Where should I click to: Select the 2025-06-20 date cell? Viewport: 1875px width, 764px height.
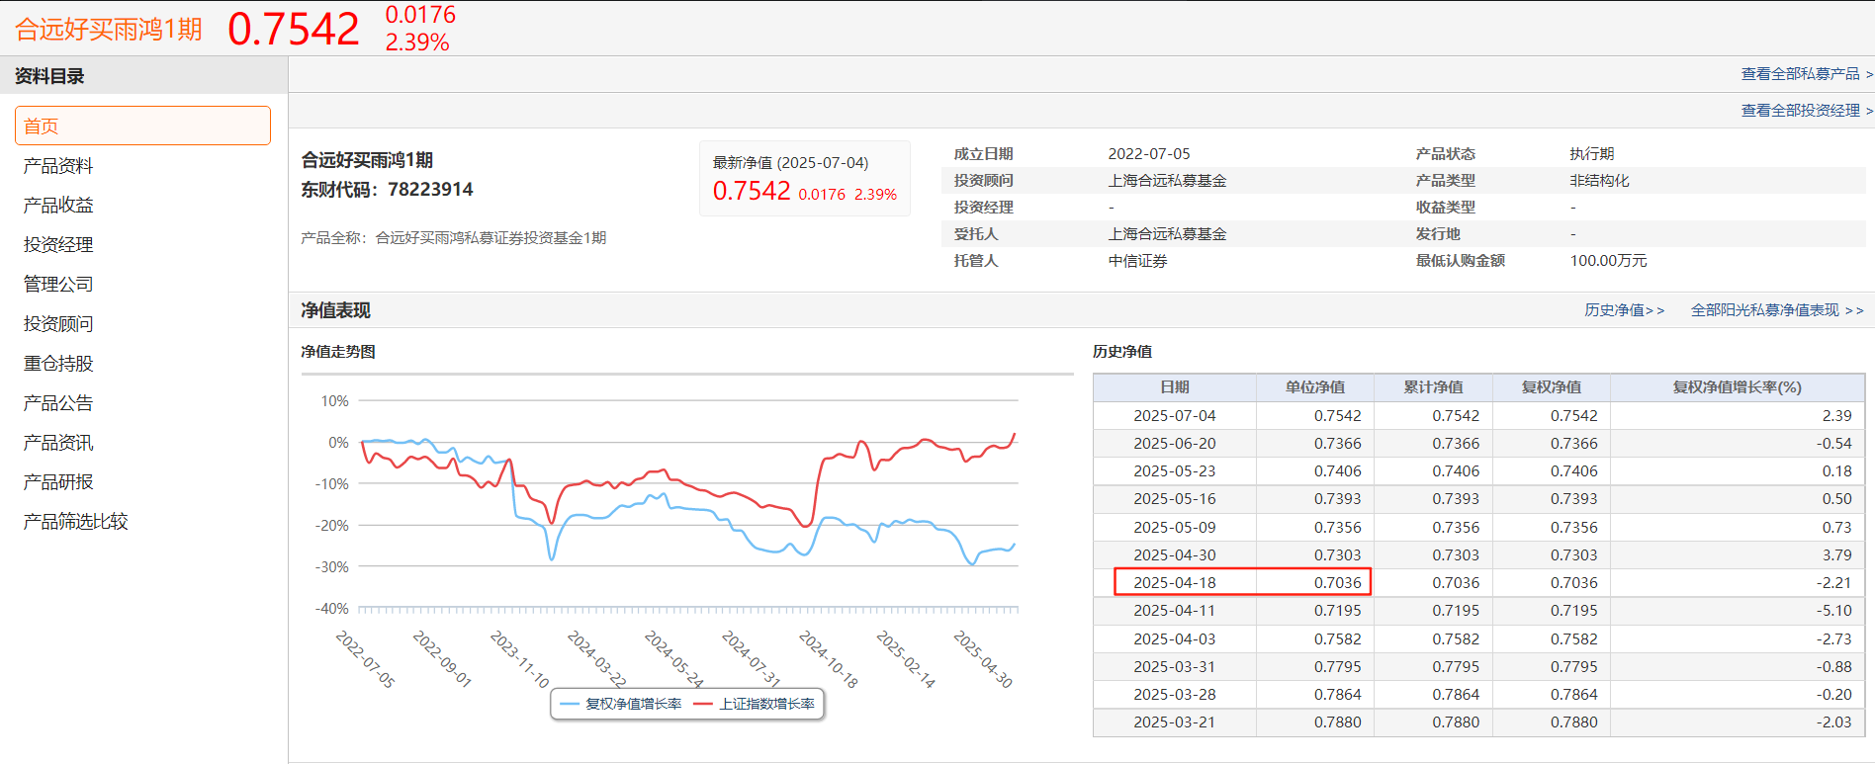click(x=1175, y=444)
